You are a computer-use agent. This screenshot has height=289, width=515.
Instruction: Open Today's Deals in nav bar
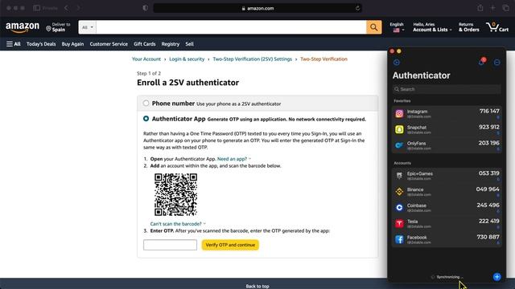[x=41, y=44]
